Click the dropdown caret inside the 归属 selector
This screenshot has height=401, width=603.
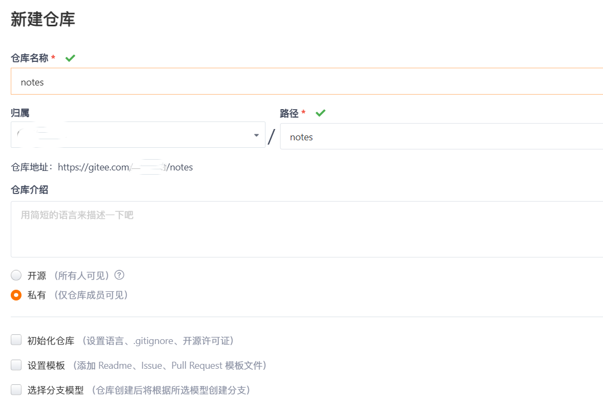[256, 134]
